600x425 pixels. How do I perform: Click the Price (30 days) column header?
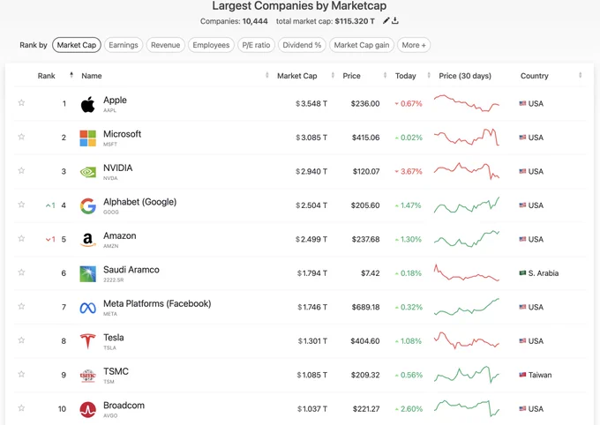pos(464,76)
